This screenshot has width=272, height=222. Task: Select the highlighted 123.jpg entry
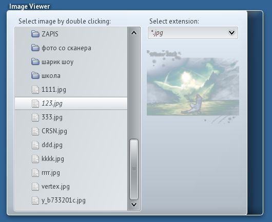point(71,104)
